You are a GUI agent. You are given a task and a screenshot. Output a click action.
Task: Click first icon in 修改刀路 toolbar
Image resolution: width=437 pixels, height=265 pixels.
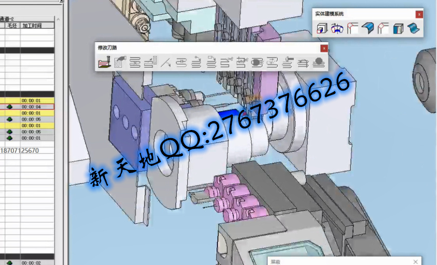(104, 63)
